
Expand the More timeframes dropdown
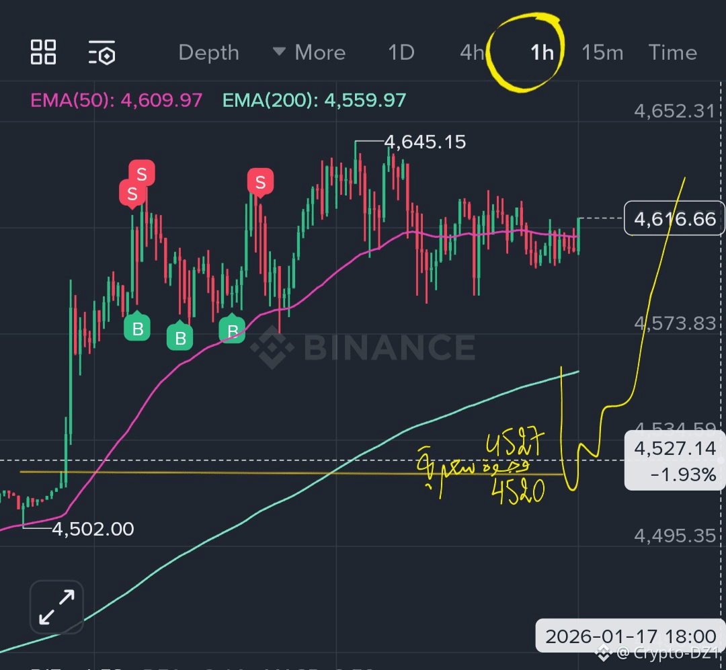click(x=309, y=52)
